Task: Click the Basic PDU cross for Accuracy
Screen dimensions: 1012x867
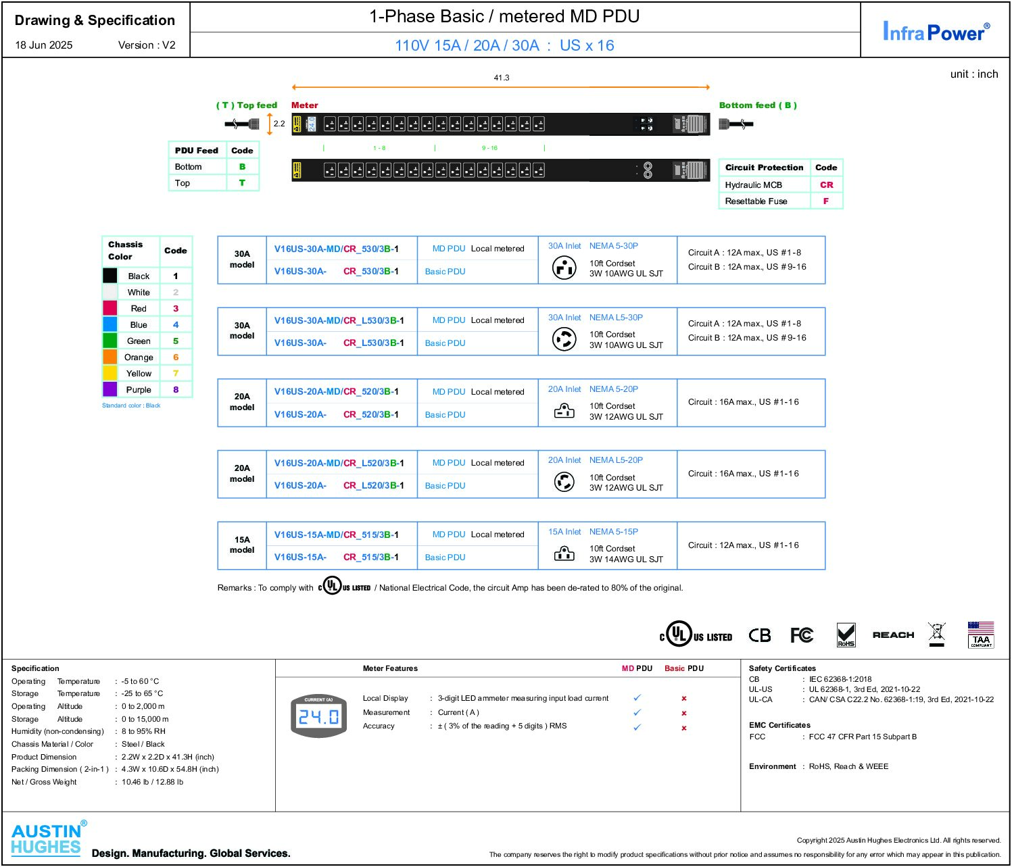Action: [x=684, y=728]
